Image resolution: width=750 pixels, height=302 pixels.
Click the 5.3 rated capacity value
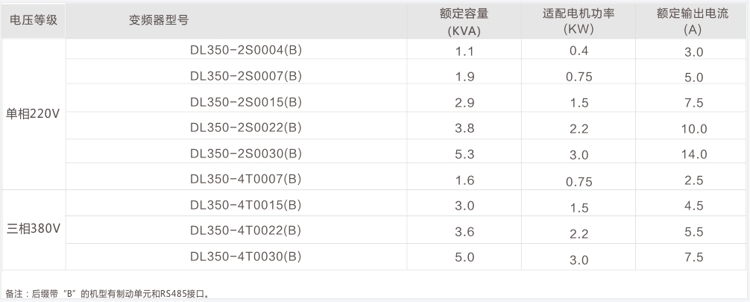point(464,154)
